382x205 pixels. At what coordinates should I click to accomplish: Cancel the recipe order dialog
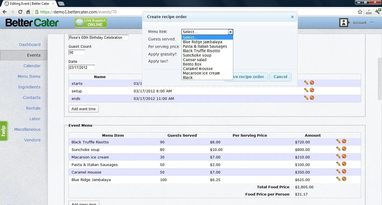(280, 77)
